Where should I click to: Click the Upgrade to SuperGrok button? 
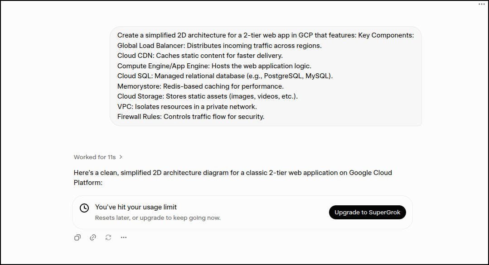(x=368, y=213)
